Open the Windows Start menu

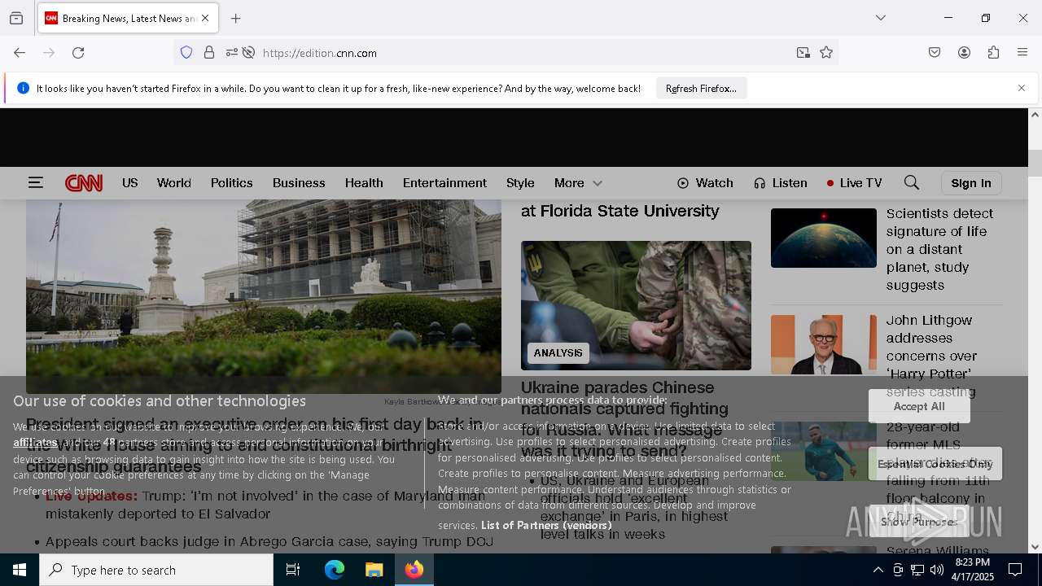pos(20,570)
